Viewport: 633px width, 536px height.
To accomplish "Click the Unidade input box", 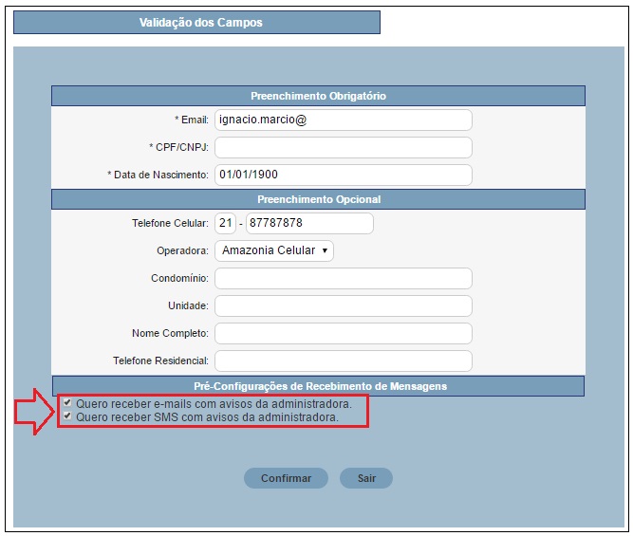I will pyautogui.click(x=343, y=305).
